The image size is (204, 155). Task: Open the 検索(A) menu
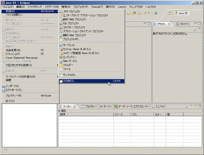point(66,7)
